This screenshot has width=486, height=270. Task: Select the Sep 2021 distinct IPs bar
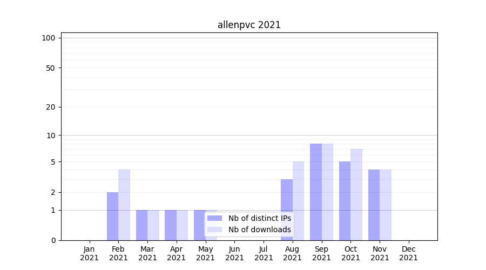click(315, 192)
